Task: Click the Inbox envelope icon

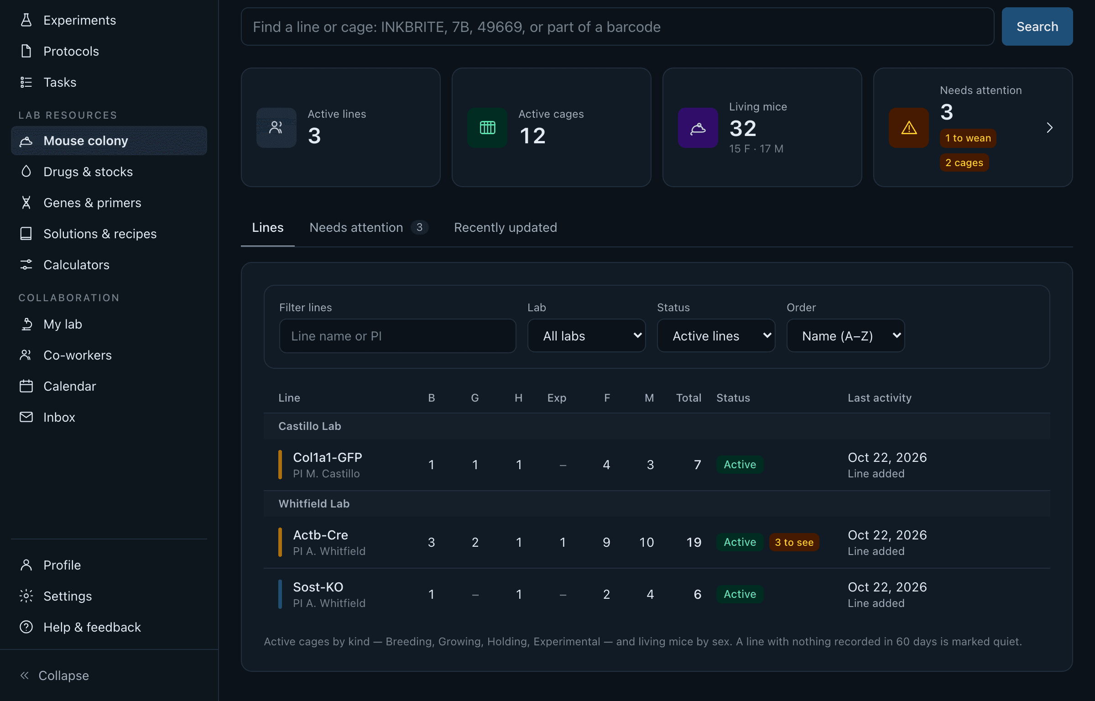Action: pos(26,417)
